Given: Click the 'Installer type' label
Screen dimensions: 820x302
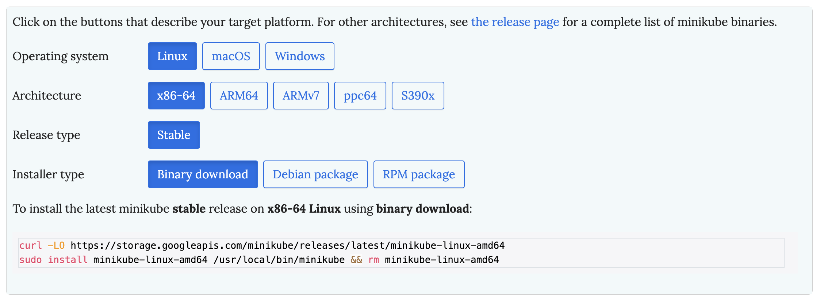Looking at the screenshot, I should [x=48, y=174].
